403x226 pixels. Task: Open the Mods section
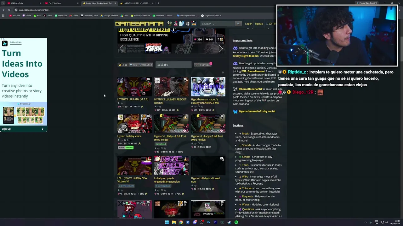coord(245,134)
